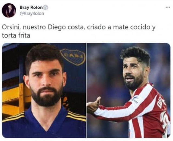
Task: Click the sponsor logo on striped sleeve
Action: point(135,99)
